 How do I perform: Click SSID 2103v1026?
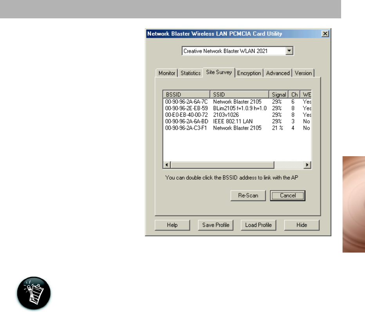[x=226, y=115]
